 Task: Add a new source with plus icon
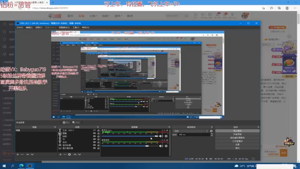(60, 154)
